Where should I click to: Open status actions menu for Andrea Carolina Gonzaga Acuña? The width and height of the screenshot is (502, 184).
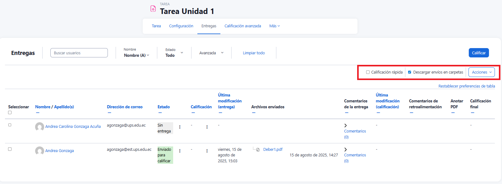[x=180, y=127]
